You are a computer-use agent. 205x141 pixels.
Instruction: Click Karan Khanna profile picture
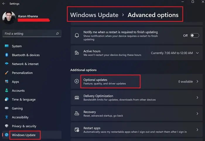click(x=9, y=18)
